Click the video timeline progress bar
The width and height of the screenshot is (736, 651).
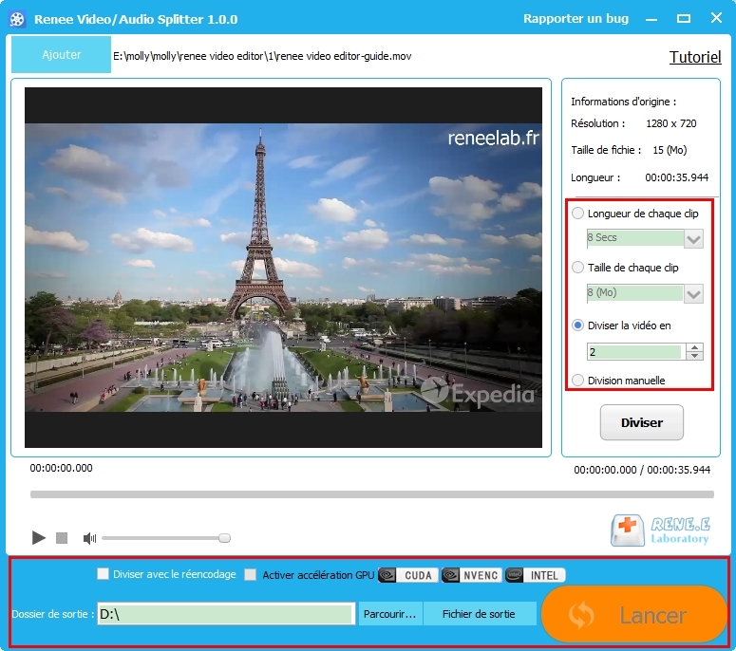coord(371,494)
